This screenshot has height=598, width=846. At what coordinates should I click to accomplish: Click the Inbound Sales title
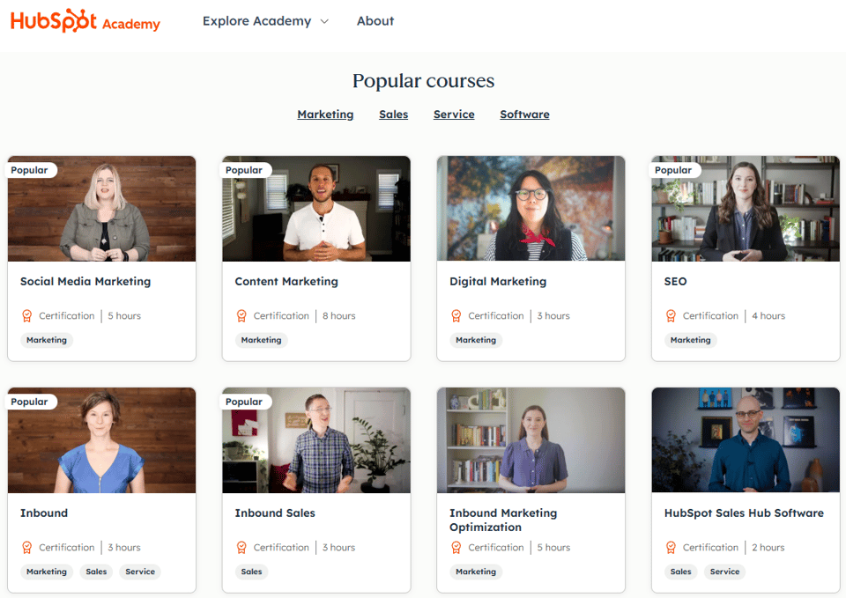coord(275,513)
